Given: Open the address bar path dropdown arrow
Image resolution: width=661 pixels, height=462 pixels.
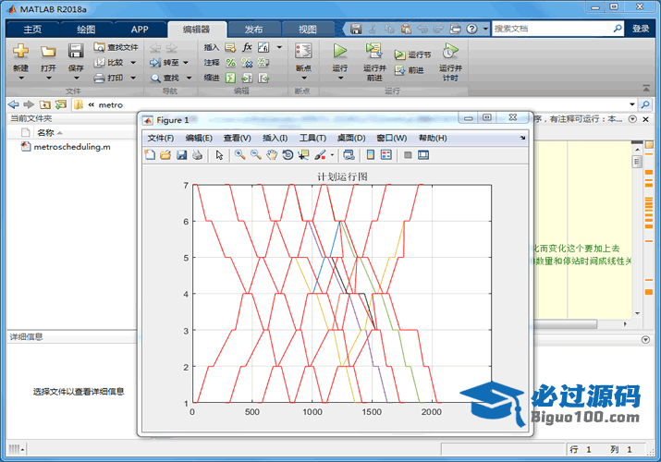Looking at the screenshot, I should pos(632,104).
